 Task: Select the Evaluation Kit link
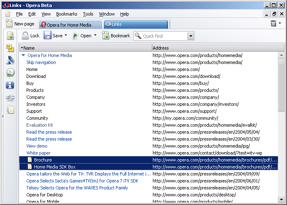40,125
